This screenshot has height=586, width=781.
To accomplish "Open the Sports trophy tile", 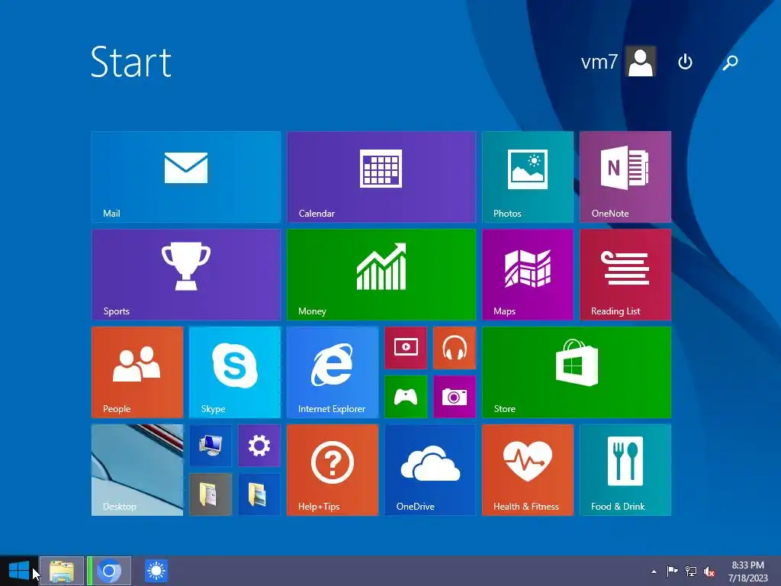I will coord(186,275).
